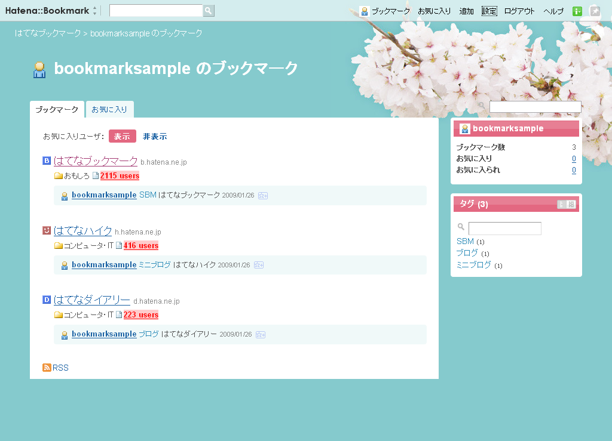
Task: Click the user icon in ミニブログ comment row
Action: (x=65, y=266)
